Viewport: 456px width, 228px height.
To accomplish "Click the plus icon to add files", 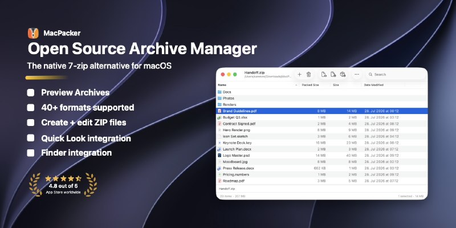I will (300, 75).
